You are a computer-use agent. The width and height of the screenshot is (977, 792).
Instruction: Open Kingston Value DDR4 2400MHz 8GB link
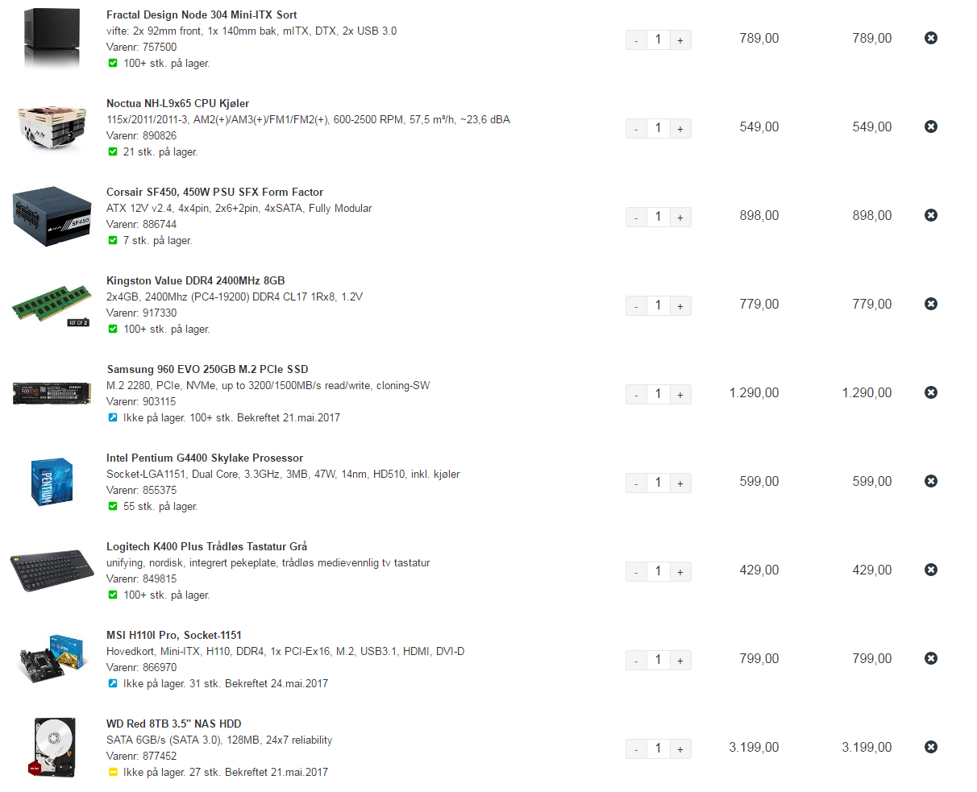click(x=195, y=280)
